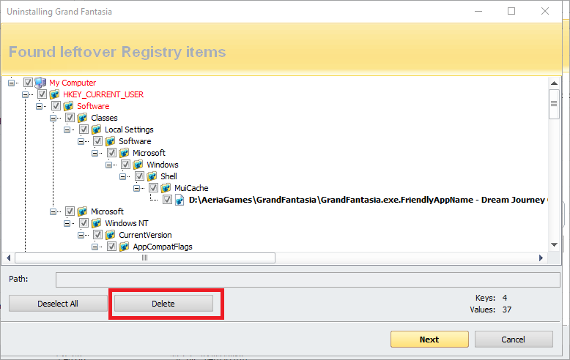Collapse the Windows NT node
570x360 pixels.
click(x=67, y=223)
